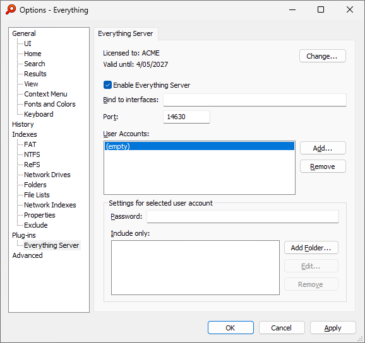This screenshot has height=343, width=365.
Task: Open the Advanced options page
Action: [x=27, y=255]
